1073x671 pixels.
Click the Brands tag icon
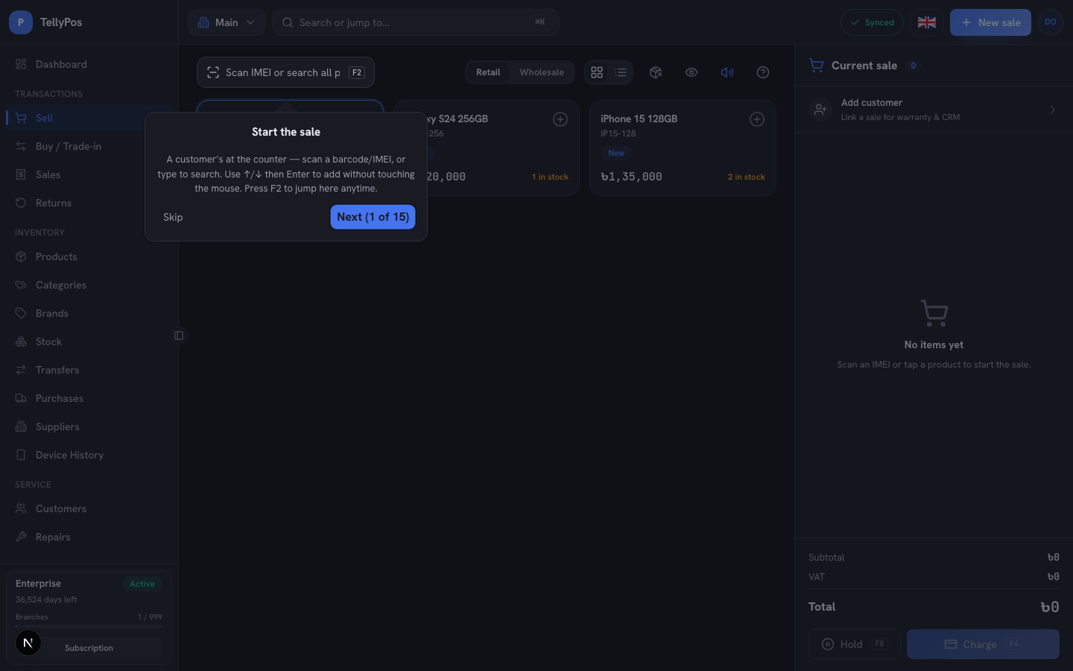coord(21,313)
